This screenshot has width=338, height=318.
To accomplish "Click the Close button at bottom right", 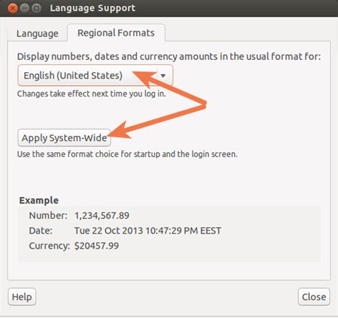I will pos(314,297).
